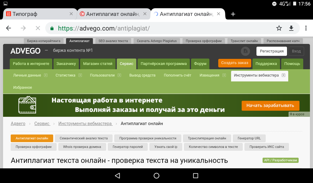Select the Антиплагиат top tab
The width and height of the screenshot is (313, 183).
pyautogui.click(x=79, y=41)
